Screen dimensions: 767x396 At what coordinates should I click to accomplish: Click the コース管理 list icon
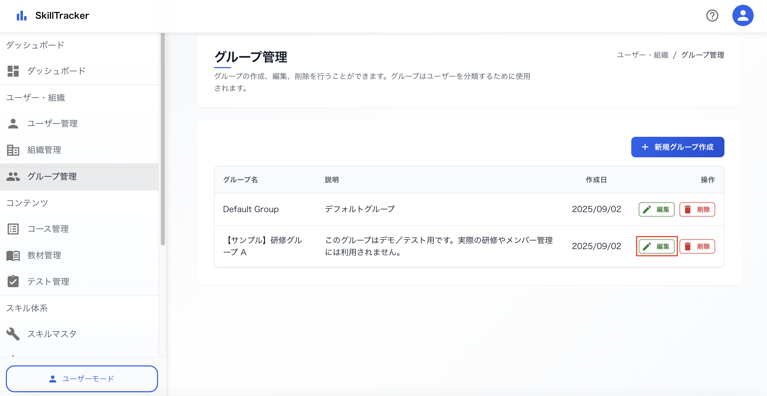click(x=13, y=229)
